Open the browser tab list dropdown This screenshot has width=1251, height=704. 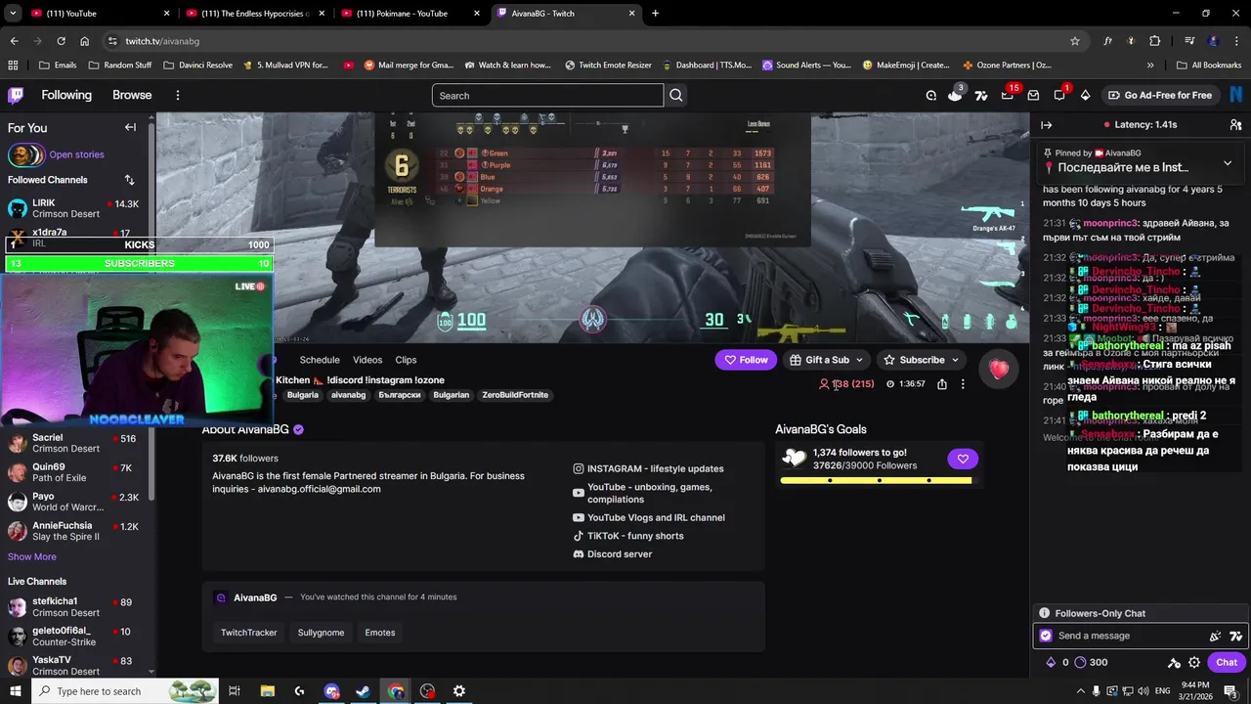tap(13, 13)
